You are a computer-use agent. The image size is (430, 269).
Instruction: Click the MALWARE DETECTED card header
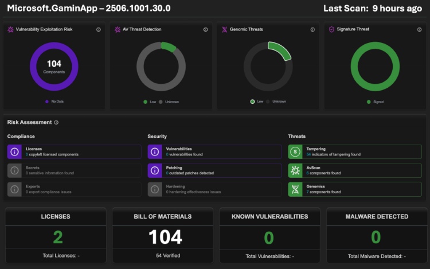pyautogui.click(x=377, y=217)
